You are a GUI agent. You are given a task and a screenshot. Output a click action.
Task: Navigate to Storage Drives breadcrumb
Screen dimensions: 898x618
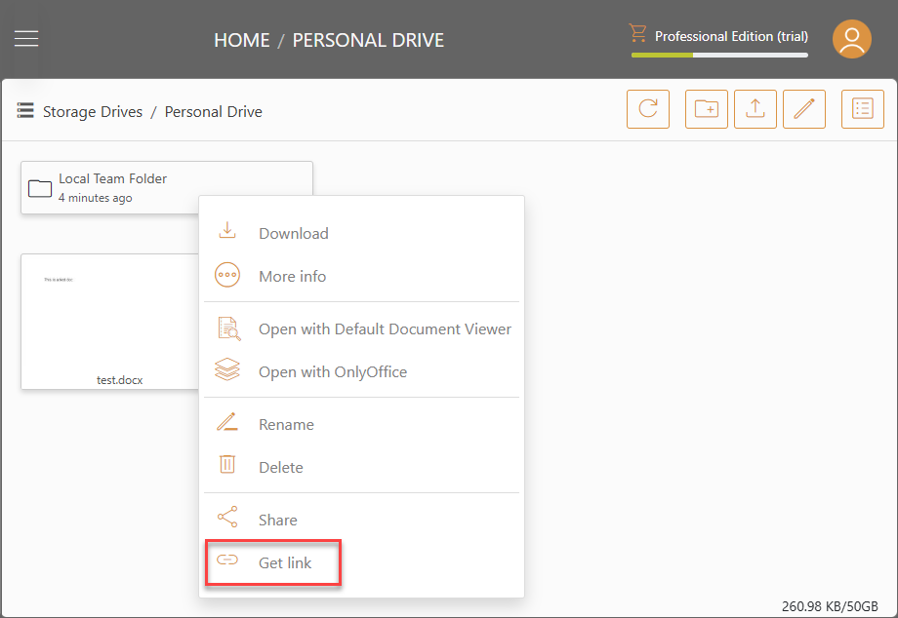tap(93, 111)
